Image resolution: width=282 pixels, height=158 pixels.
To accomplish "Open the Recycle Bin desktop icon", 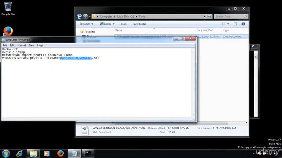I will tap(8, 8).
